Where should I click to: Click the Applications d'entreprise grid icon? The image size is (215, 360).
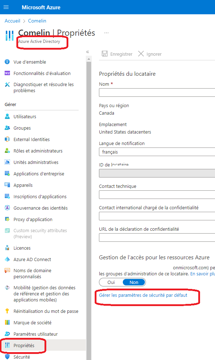(7, 174)
